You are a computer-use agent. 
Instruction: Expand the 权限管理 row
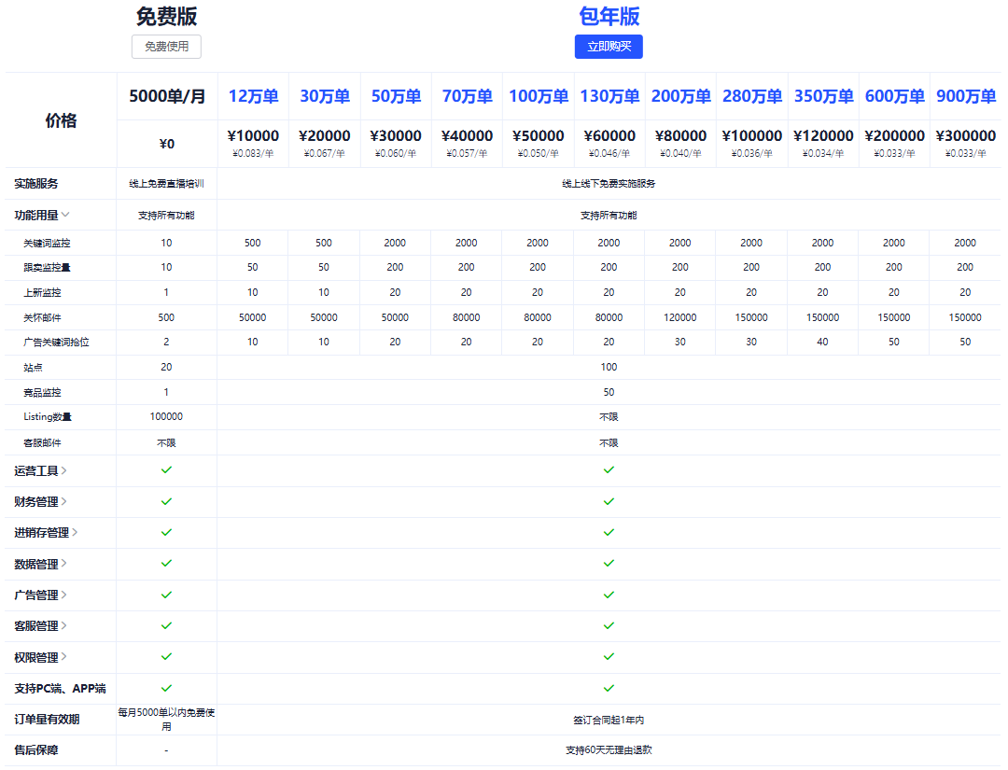click(x=64, y=657)
